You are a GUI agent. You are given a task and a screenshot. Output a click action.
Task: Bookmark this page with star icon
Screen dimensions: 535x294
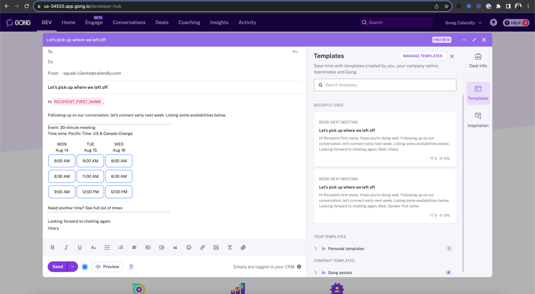coord(446,6)
